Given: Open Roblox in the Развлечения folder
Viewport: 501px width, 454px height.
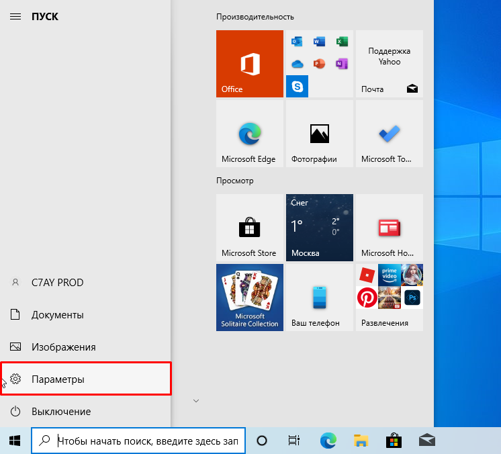Looking at the screenshot, I should click(x=367, y=275).
